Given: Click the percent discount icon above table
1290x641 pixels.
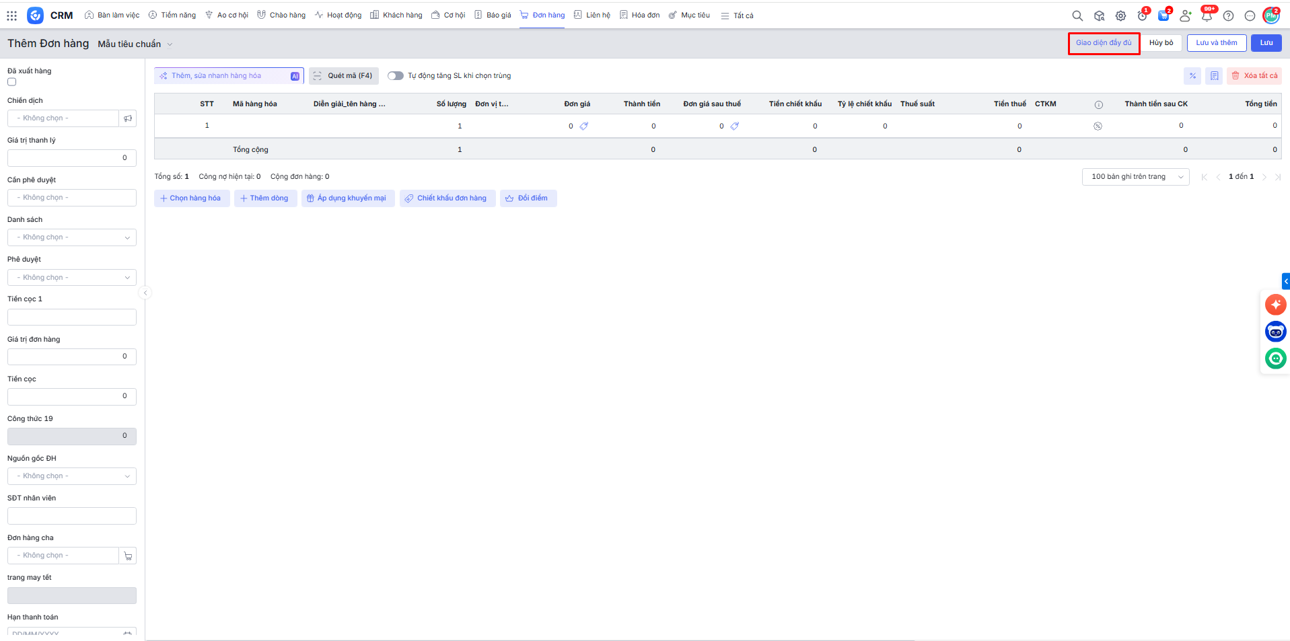Looking at the screenshot, I should [x=1192, y=76].
